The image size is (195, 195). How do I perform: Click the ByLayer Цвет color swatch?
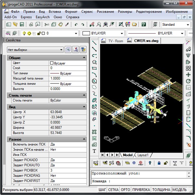pos(52,63)
